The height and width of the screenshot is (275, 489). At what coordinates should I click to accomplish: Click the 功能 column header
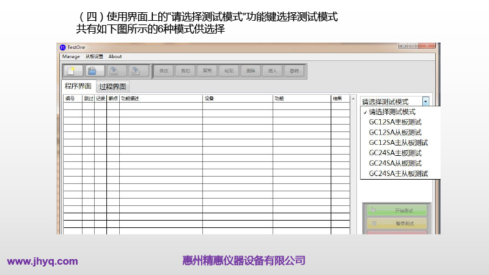pos(302,98)
